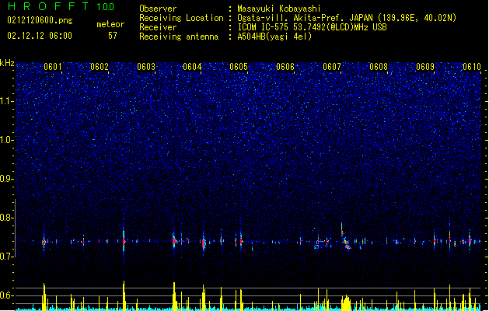The height and width of the screenshot is (311, 489).
Task: Click time marker 0603
Action: 146,67
